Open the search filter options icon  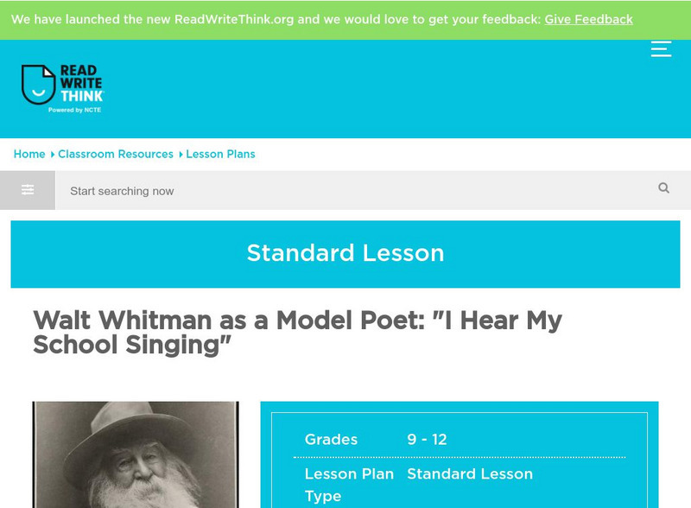28,190
